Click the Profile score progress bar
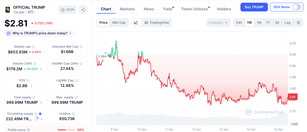Viewport: 307px width, 132px height. 66,130
